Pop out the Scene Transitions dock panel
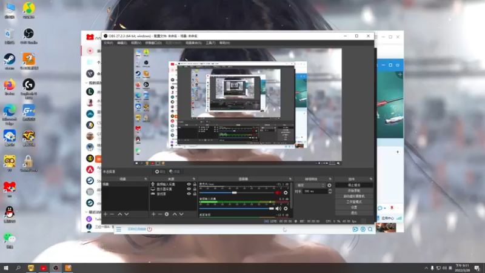 [330, 179]
